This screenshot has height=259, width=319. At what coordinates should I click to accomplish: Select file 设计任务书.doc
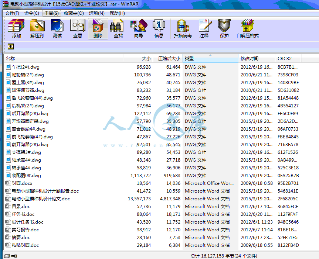coord(27,222)
